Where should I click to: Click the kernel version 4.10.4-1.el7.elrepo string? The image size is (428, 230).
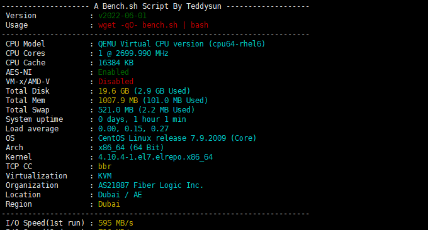click(155, 157)
